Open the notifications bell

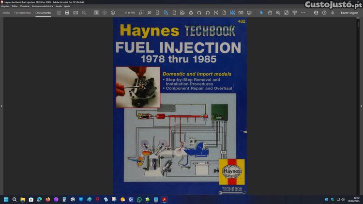333,13
